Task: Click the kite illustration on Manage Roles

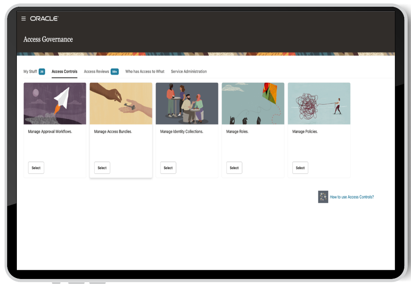Action: tap(253, 103)
